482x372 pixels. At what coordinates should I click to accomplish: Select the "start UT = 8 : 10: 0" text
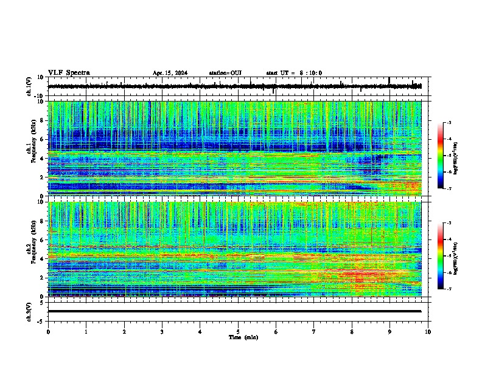coord(294,73)
